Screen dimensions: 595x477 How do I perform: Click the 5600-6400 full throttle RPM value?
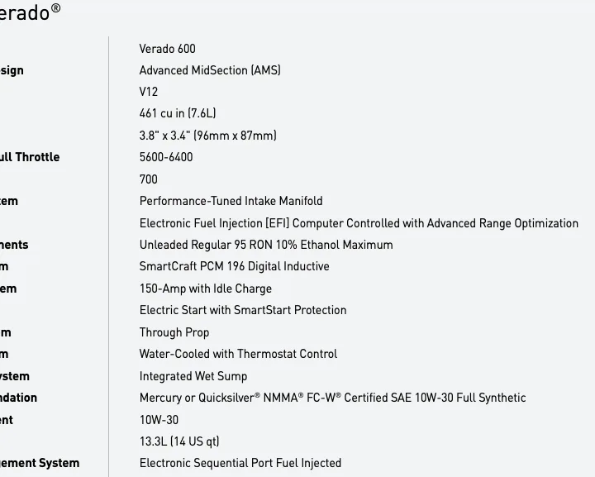pos(166,157)
